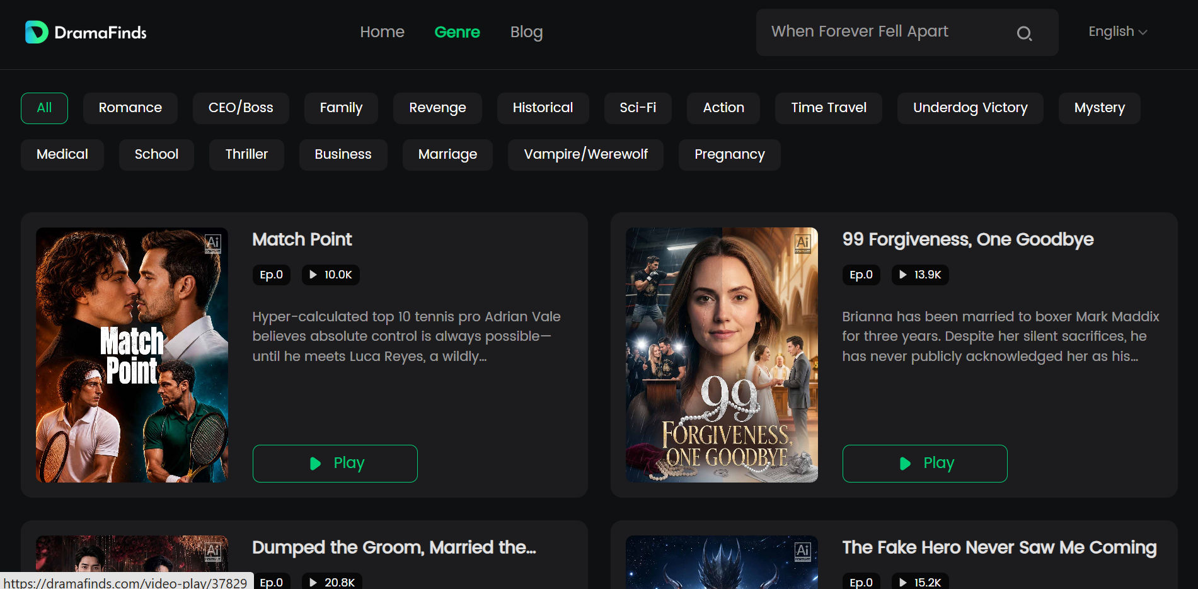This screenshot has height=589, width=1198.
Task: Click the AI badge on Match Point poster
Action: pyautogui.click(x=212, y=243)
